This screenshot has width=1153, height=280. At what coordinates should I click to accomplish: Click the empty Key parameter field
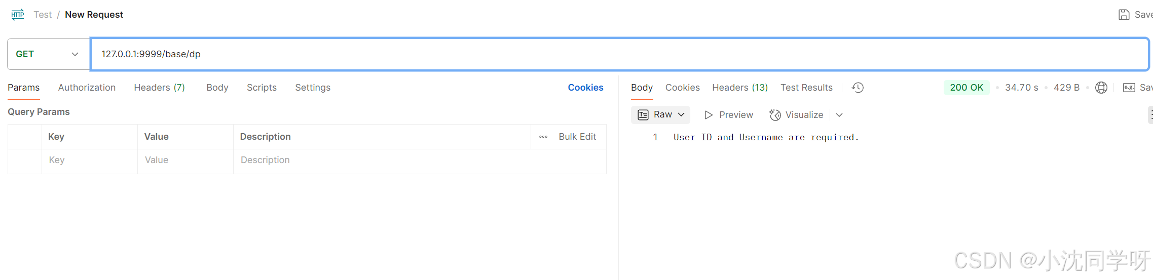click(x=89, y=160)
